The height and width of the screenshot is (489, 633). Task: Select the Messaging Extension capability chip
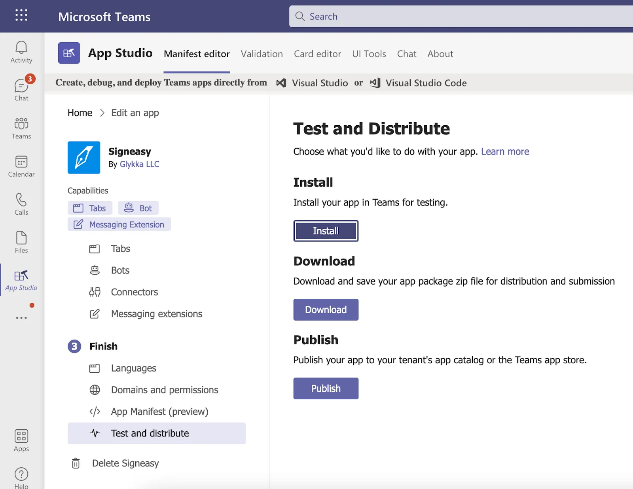pos(119,224)
